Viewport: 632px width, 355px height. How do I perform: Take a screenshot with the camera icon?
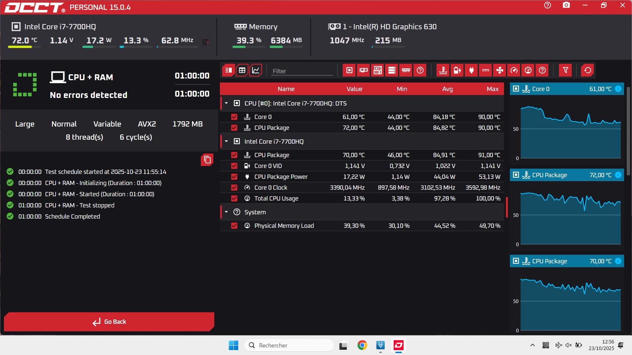(566, 5)
